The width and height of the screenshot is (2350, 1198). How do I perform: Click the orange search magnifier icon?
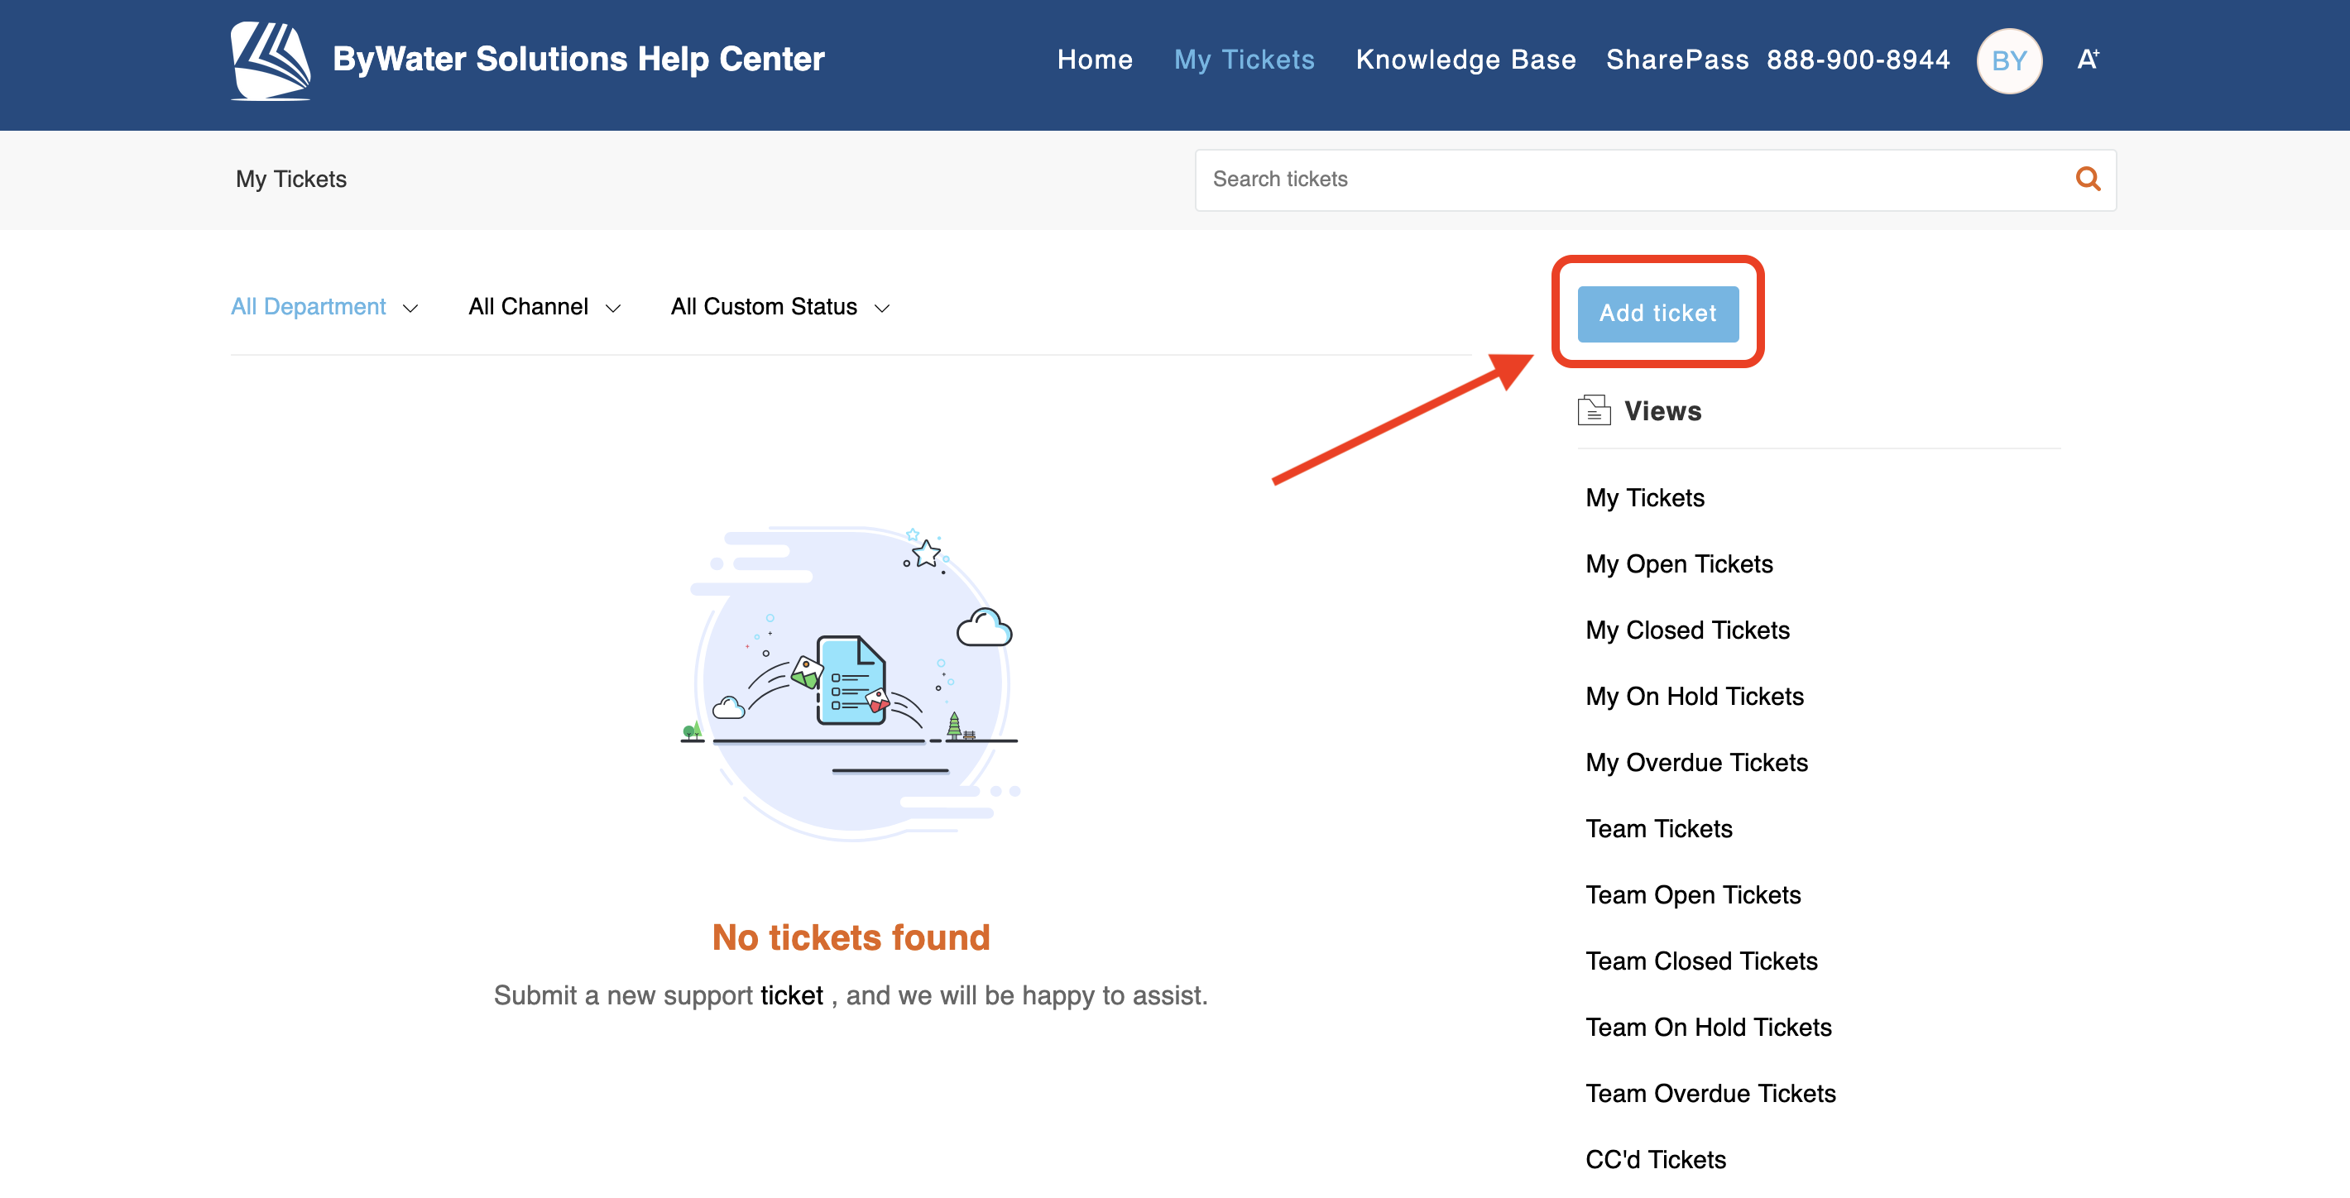tap(2087, 179)
